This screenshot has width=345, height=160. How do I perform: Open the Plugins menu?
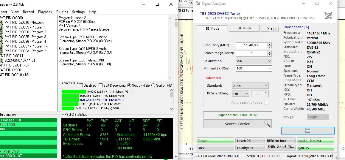[62, 12]
